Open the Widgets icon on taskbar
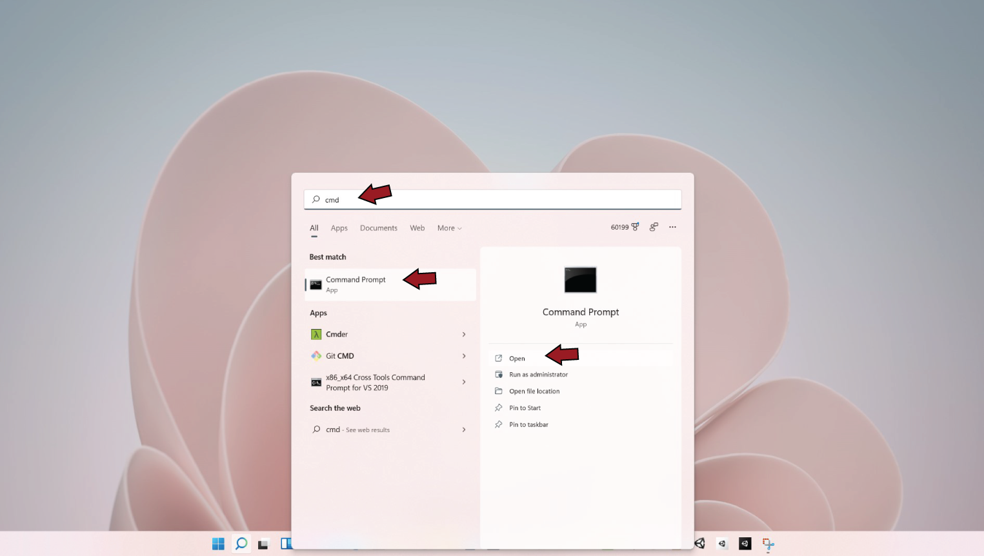This screenshot has width=984, height=556. (x=286, y=544)
